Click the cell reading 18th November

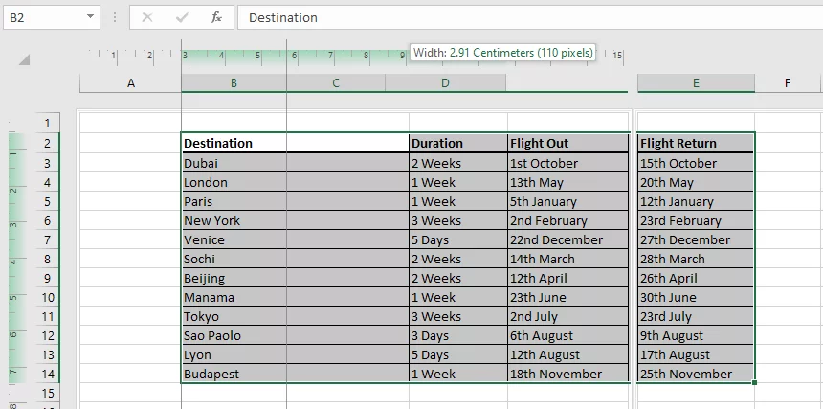click(568, 374)
